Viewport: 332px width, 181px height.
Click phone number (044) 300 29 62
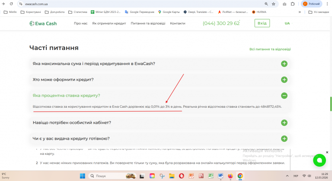pos(221,23)
